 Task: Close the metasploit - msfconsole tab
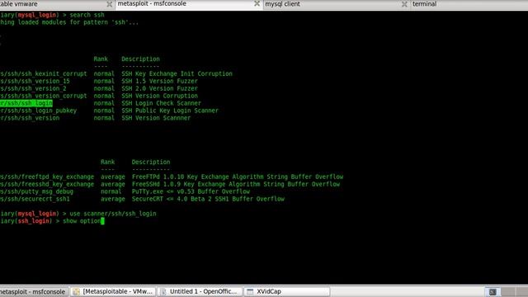(257, 3)
